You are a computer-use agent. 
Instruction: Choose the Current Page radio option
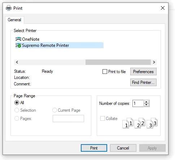54,110
